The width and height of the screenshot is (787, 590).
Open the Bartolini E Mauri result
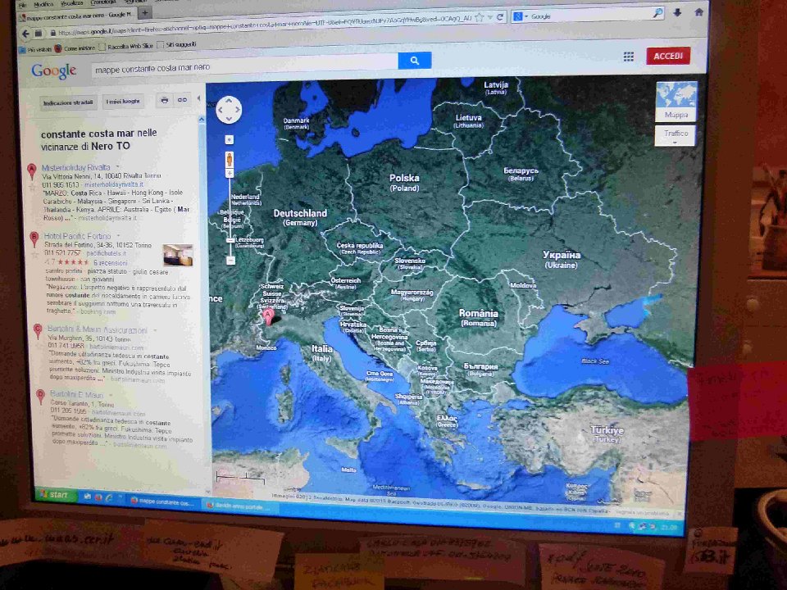tap(76, 394)
